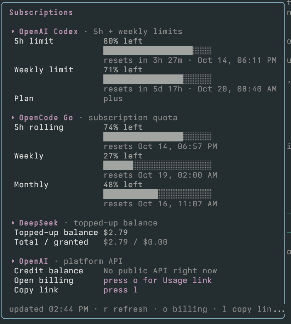This screenshot has height=324, width=291.
Task: Click 'press o for Usage link'
Action: tap(158, 280)
